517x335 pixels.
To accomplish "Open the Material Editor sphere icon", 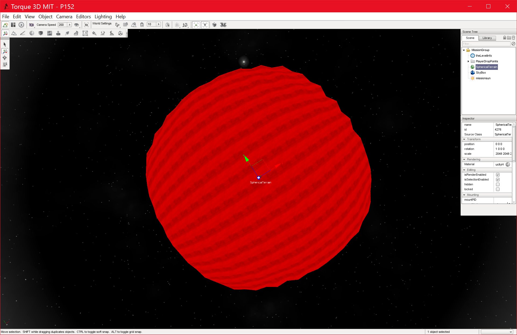I will (x=32, y=33).
